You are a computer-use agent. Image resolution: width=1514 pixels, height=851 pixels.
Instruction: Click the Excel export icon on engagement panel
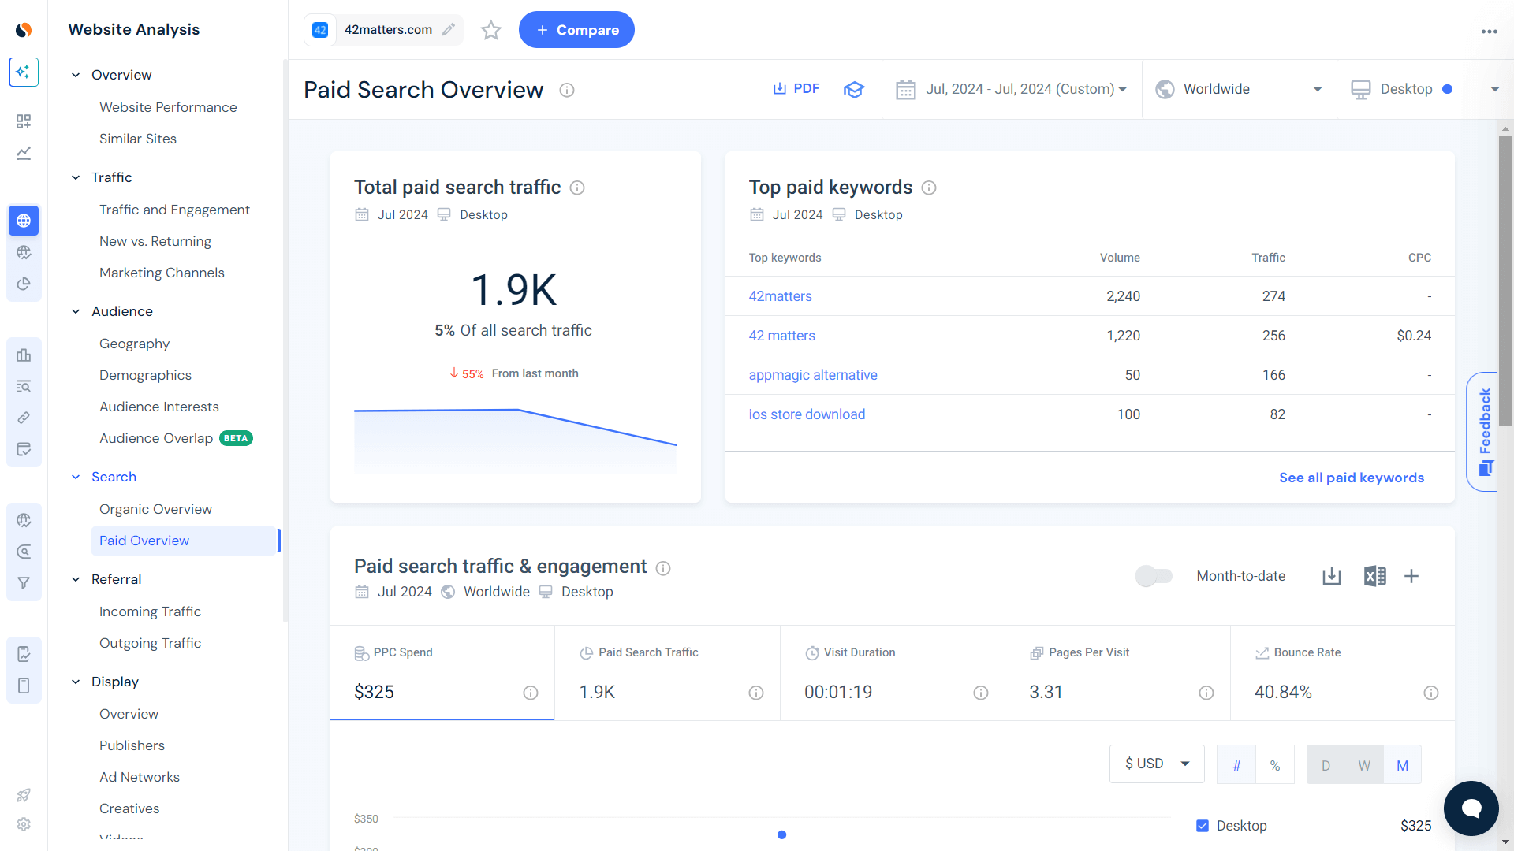pos(1375,576)
